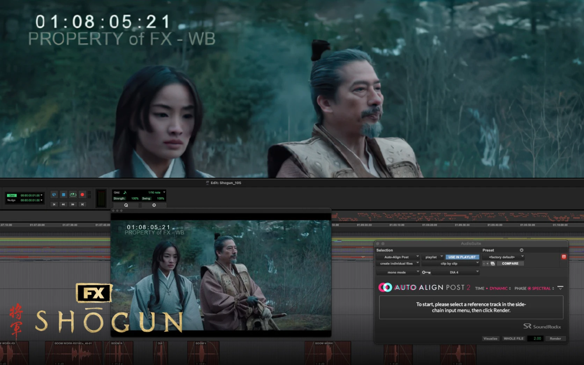The width and height of the screenshot is (584, 365).
Task: Toggle the USE IN PLAYLIST button
Action: click(462, 257)
